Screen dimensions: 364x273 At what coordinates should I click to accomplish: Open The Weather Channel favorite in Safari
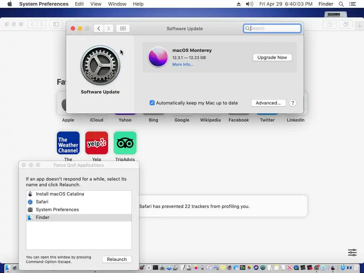tap(68, 143)
